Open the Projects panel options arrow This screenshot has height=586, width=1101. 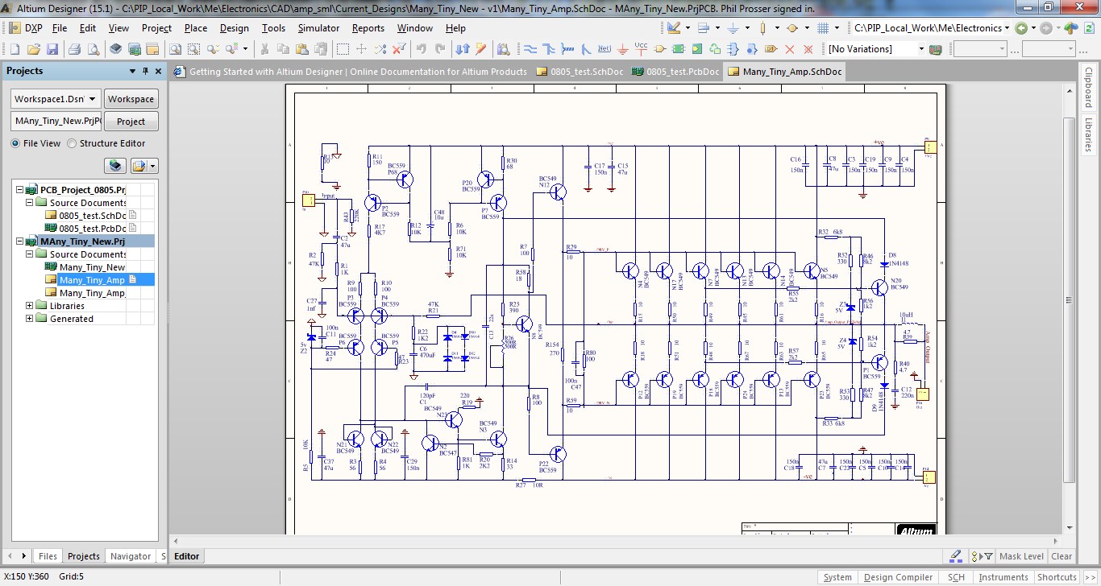132,71
